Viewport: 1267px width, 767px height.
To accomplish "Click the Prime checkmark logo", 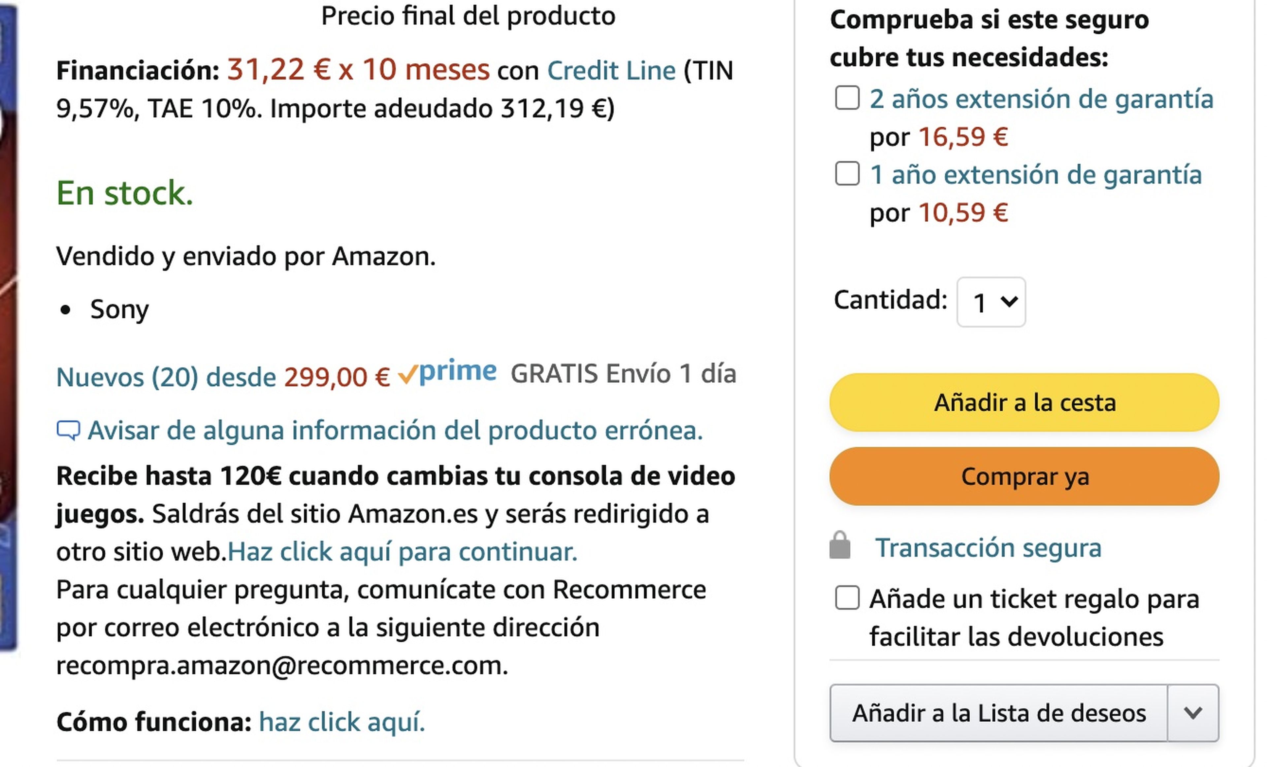I will point(447,372).
